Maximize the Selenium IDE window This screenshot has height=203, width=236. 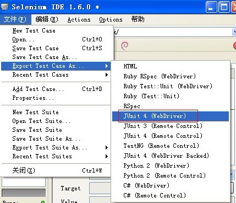[224, 7]
